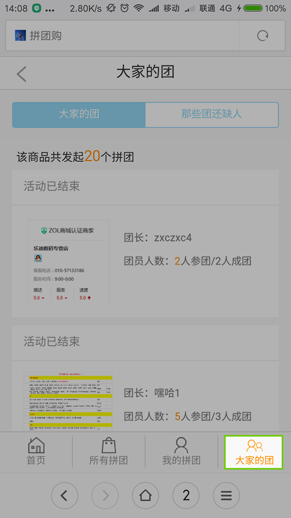291x518 pixels.
Task: Tap the Wi-Fi status icon
Action: [x=138, y=9]
